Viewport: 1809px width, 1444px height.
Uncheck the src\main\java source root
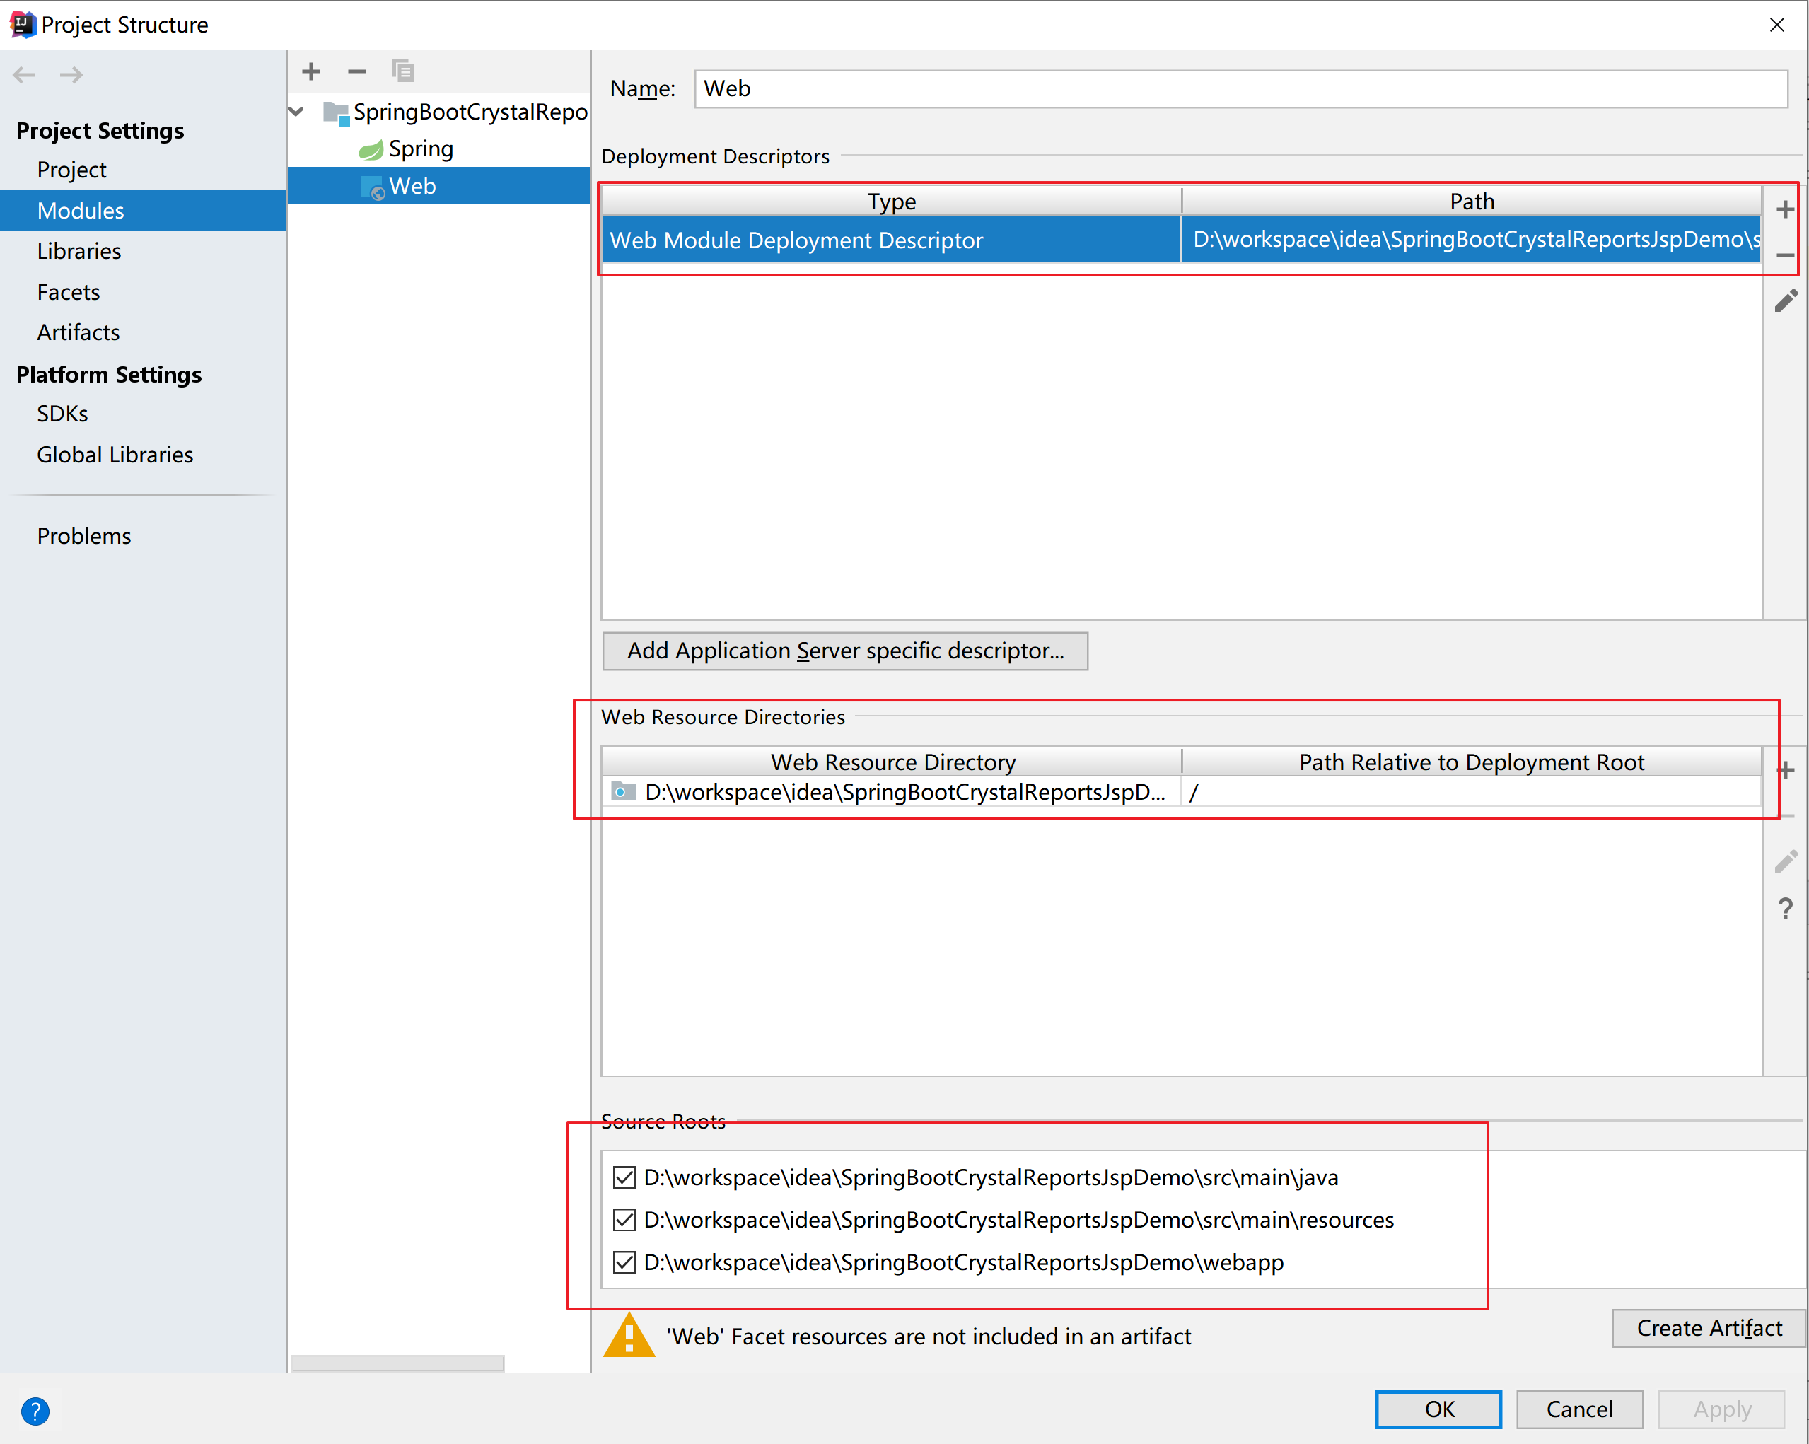624,1177
